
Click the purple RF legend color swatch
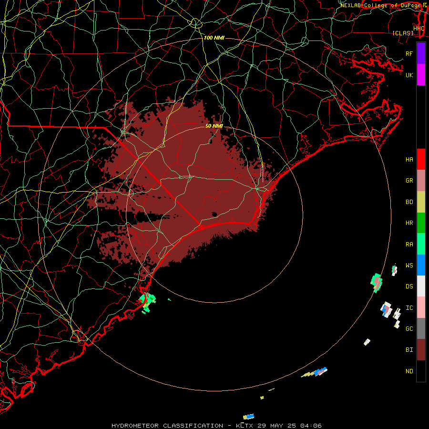(421, 53)
